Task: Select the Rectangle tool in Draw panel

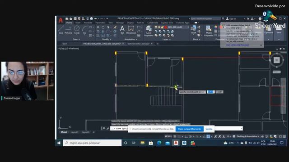Action: click(x=90, y=27)
